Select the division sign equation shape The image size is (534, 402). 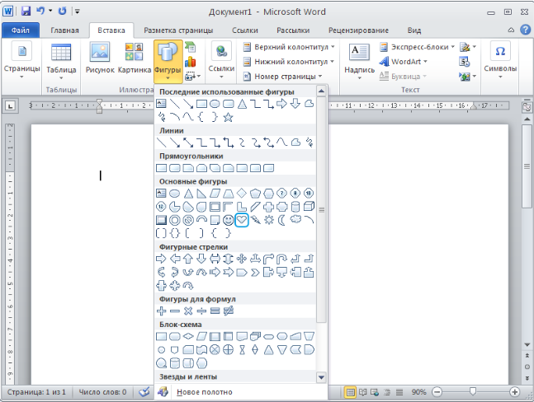pyautogui.click(x=201, y=311)
